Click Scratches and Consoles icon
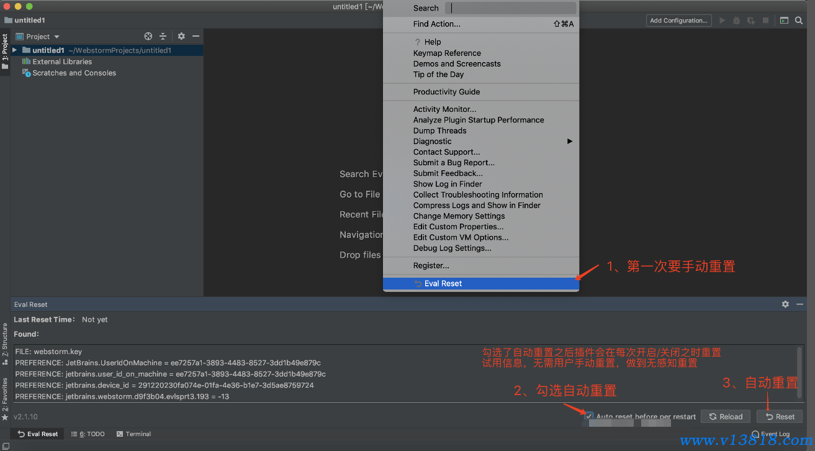815x451 pixels. pyautogui.click(x=26, y=73)
